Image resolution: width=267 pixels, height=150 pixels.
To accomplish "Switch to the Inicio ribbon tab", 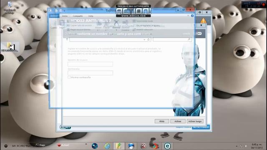I will click(65, 16).
